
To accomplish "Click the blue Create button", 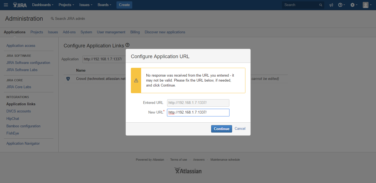I will click(124, 5).
